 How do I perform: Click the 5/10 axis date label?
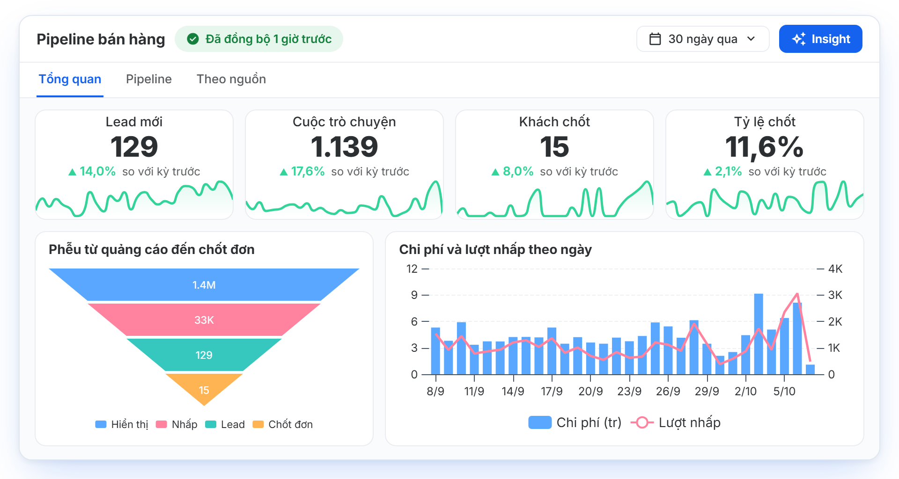click(x=784, y=391)
